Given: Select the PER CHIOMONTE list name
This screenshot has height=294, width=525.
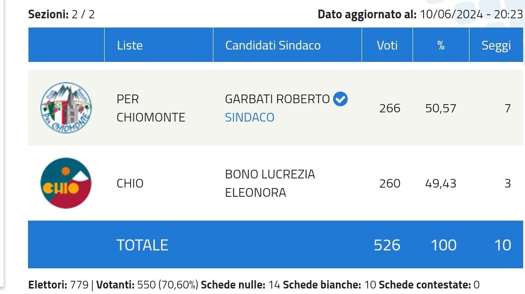Looking at the screenshot, I should click(151, 108).
